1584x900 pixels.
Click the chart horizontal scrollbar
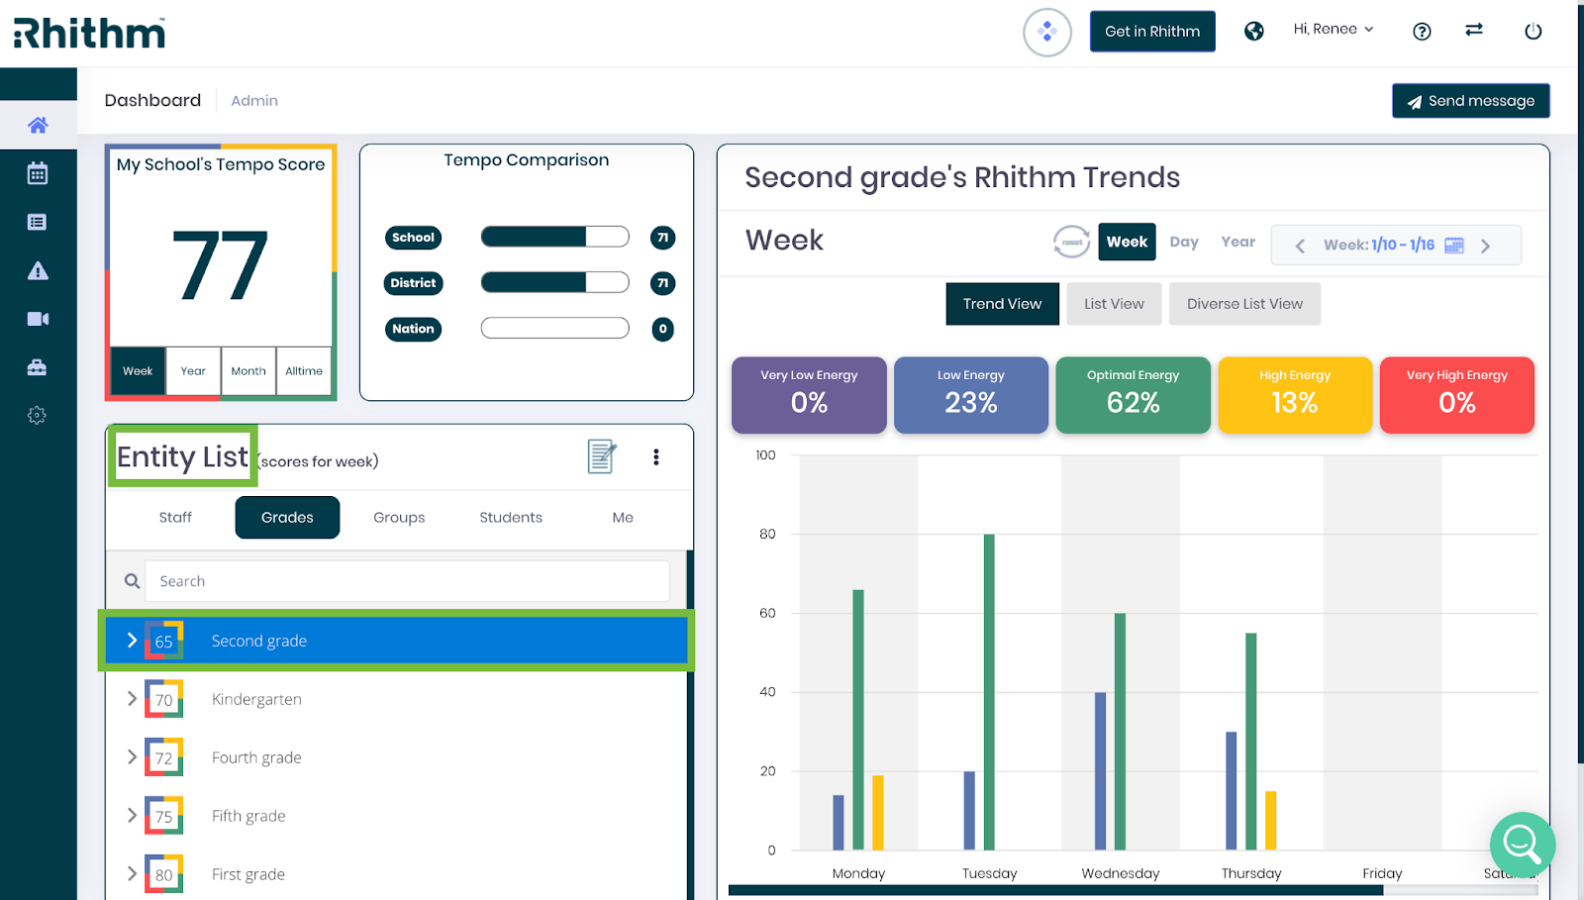(x=1055, y=890)
